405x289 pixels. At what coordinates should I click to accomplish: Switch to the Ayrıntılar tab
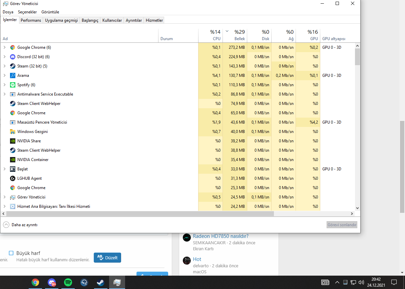tap(134, 20)
